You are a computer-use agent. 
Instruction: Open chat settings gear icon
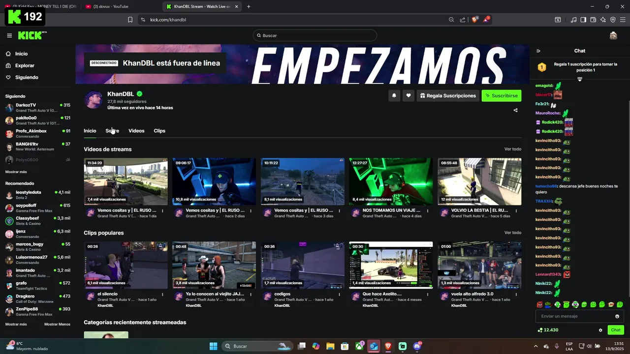[600, 330]
